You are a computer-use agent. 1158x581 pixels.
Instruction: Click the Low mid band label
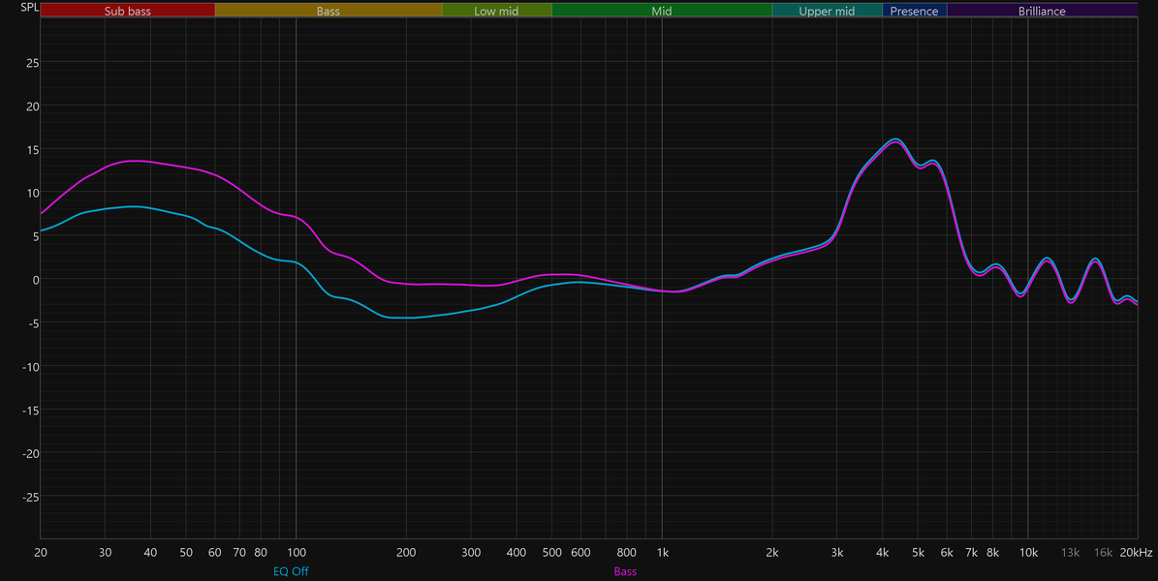point(497,11)
